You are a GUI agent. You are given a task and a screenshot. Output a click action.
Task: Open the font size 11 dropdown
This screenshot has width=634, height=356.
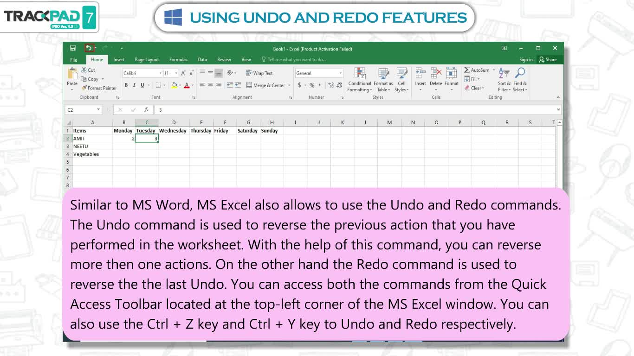pos(176,73)
